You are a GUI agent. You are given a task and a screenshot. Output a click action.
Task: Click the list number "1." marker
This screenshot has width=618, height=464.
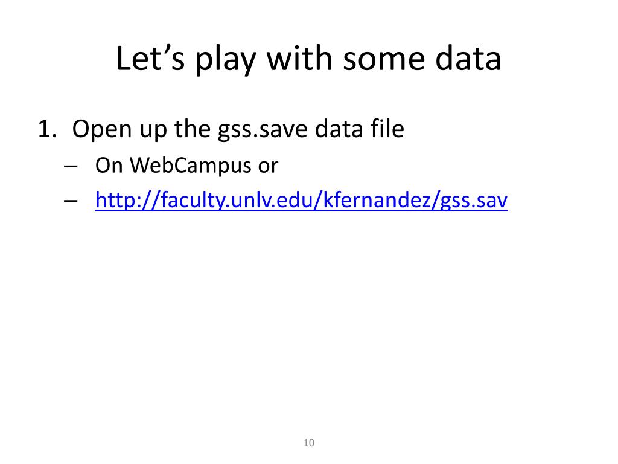tap(47, 129)
